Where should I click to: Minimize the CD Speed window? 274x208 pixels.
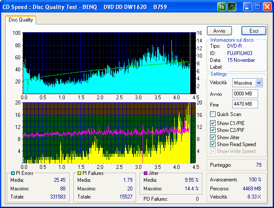pos(247,7)
